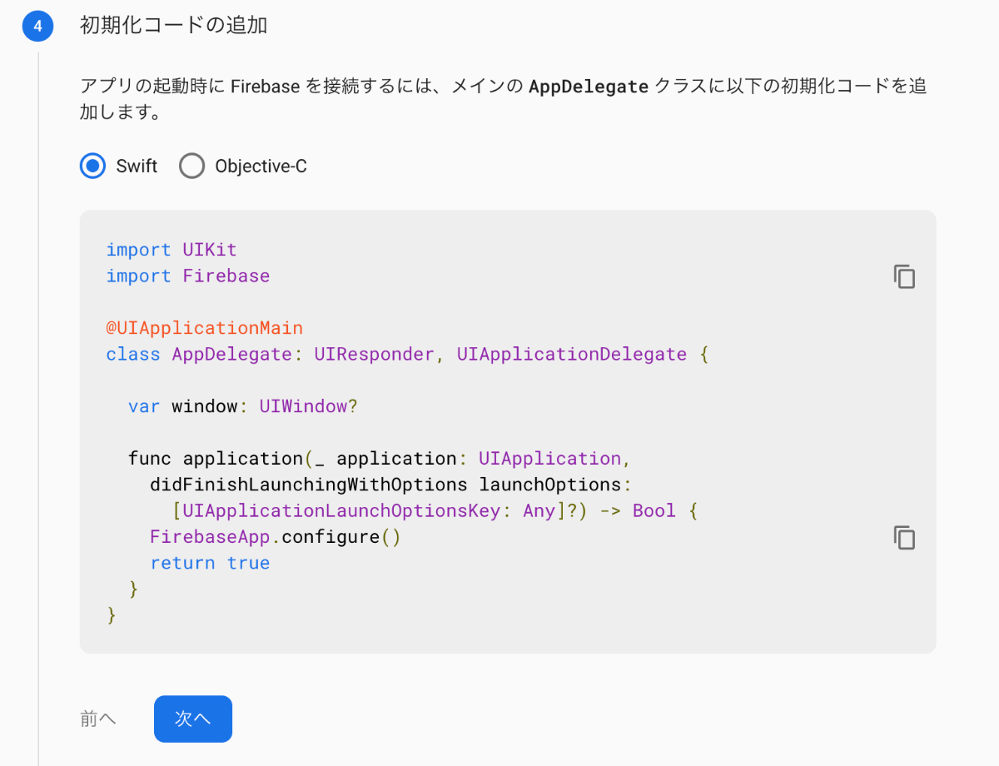Click the 'import UIKit' code line

pyautogui.click(x=171, y=250)
